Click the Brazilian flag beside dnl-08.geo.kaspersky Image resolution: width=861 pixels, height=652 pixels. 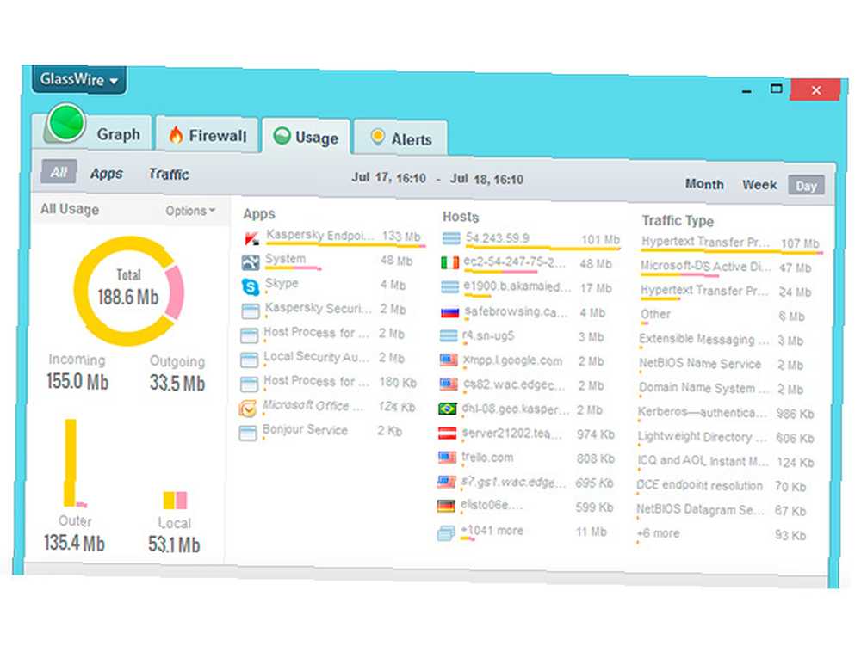pos(448,409)
